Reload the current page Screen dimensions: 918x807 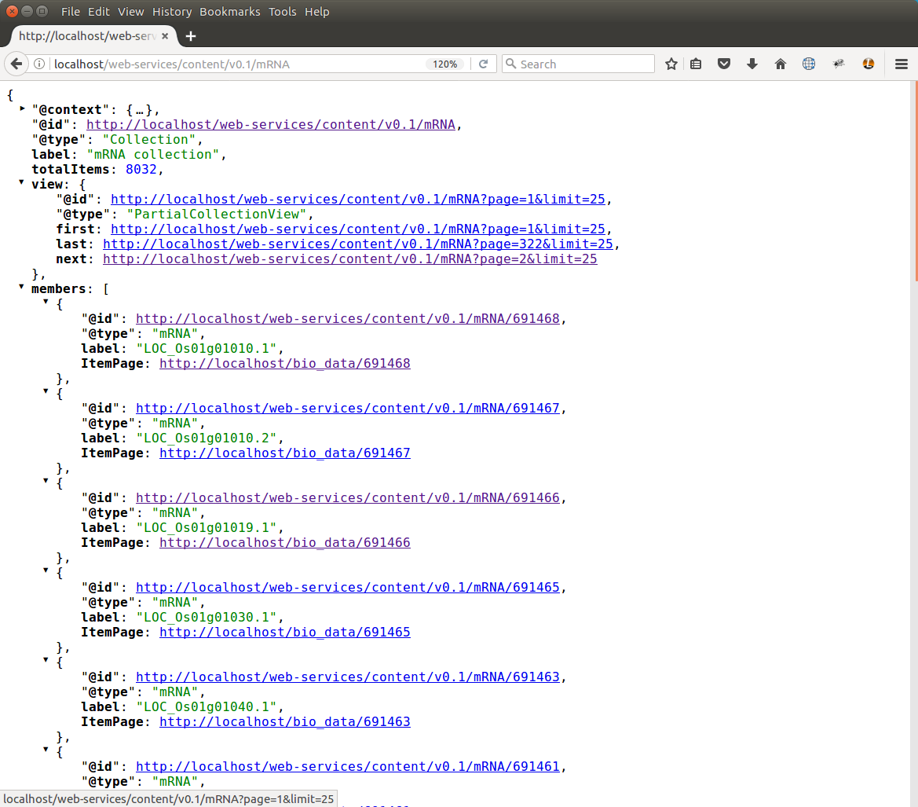(484, 64)
